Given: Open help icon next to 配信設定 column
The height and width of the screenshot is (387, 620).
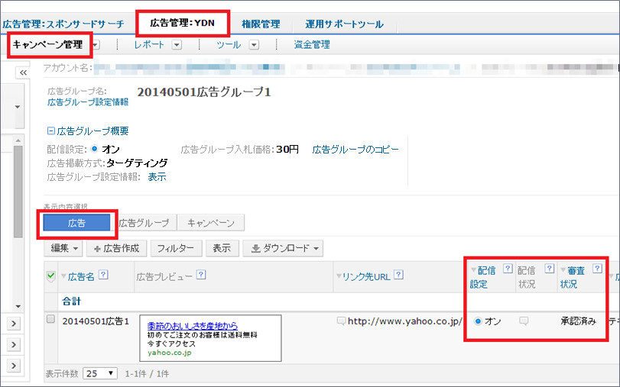Looking at the screenshot, I should (x=508, y=269).
